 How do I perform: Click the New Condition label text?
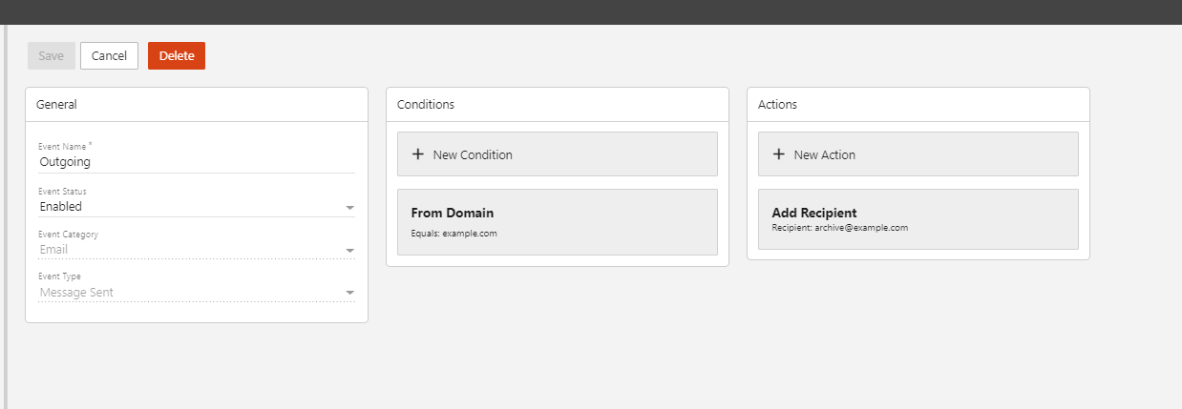coord(472,154)
